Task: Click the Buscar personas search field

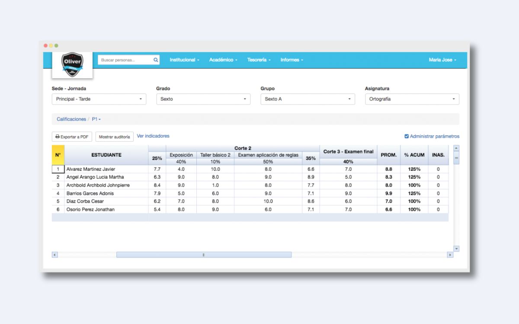Action: (x=125, y=60)
